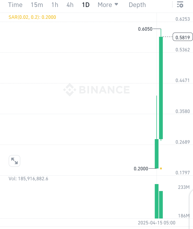Click the first green candlestick near 0.2000
This screenshot has height=229, width=193.
click(x=157, y=154)
